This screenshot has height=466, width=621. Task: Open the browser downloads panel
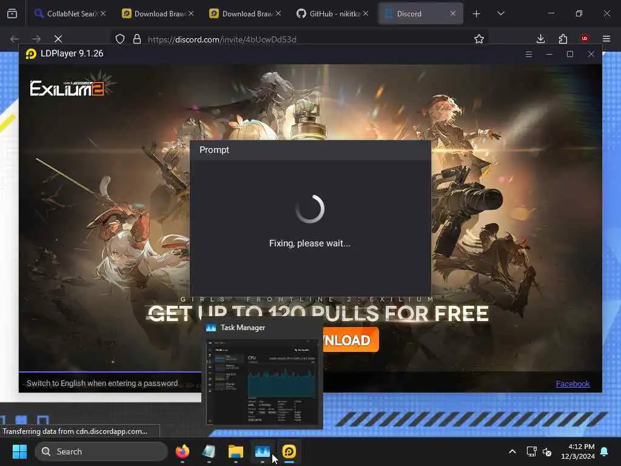[540, 39]
